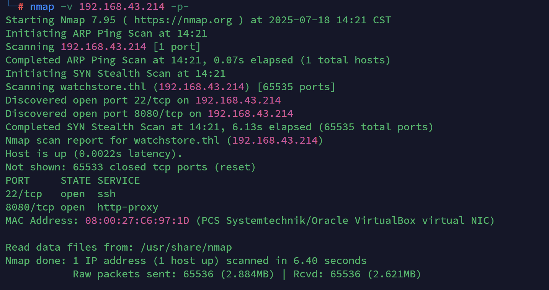
Task: Click the nmap command word at prompt
Action: [x=42, y=6]
